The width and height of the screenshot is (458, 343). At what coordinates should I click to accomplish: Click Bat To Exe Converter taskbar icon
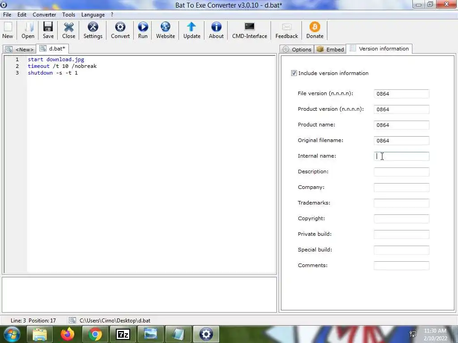click(206, 334)
